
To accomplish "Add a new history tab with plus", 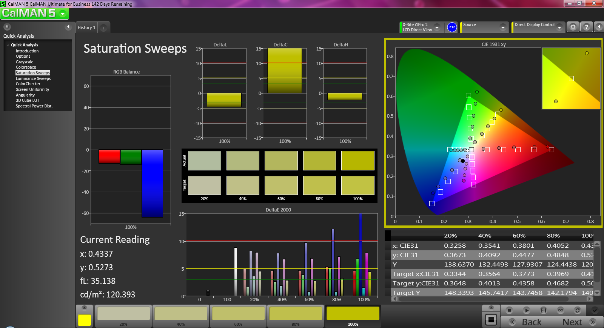I will coord(103,28).
